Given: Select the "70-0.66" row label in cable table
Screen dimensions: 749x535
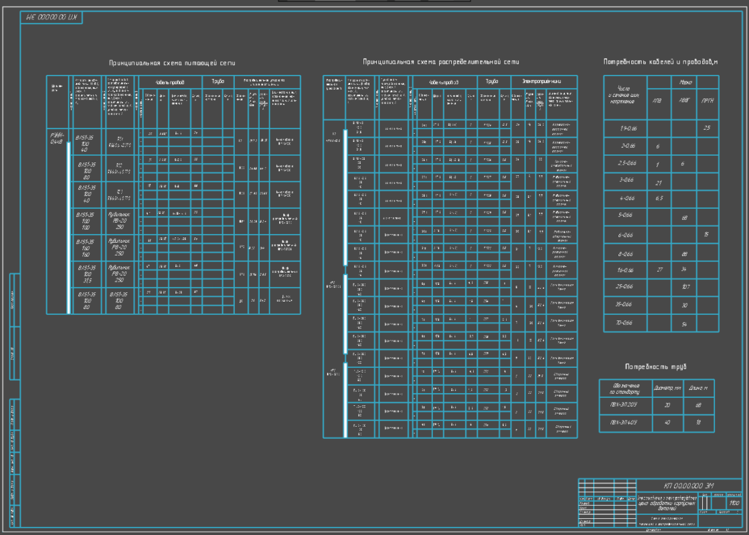Looking at the screenshot, I should coord(624,323).
